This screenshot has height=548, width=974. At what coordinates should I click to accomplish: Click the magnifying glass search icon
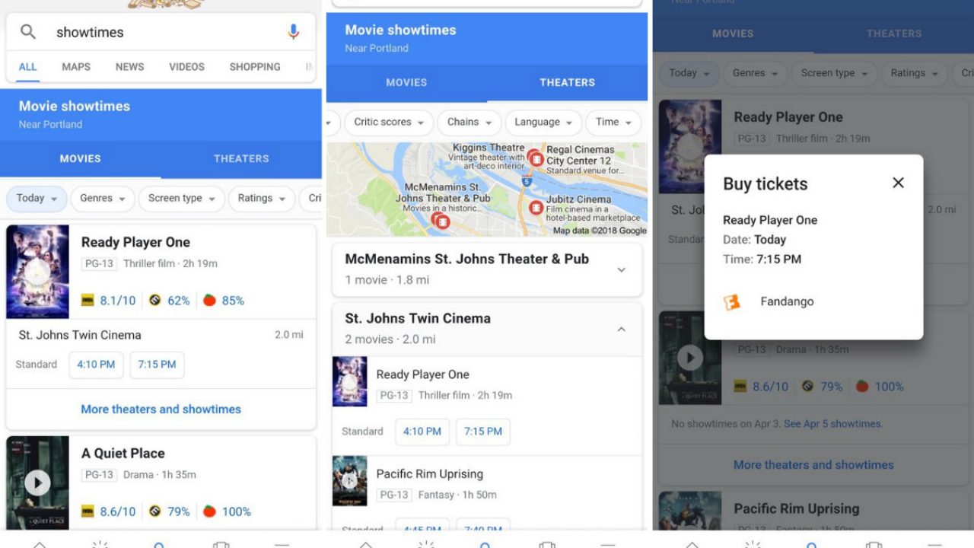(x=28, y=32)
